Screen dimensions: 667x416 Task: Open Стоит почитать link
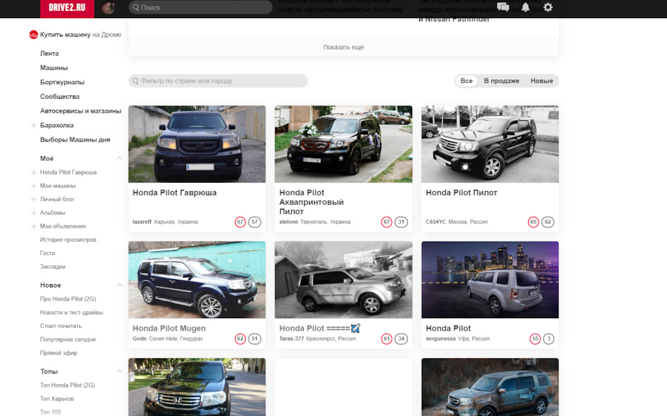tap(61, 326)
